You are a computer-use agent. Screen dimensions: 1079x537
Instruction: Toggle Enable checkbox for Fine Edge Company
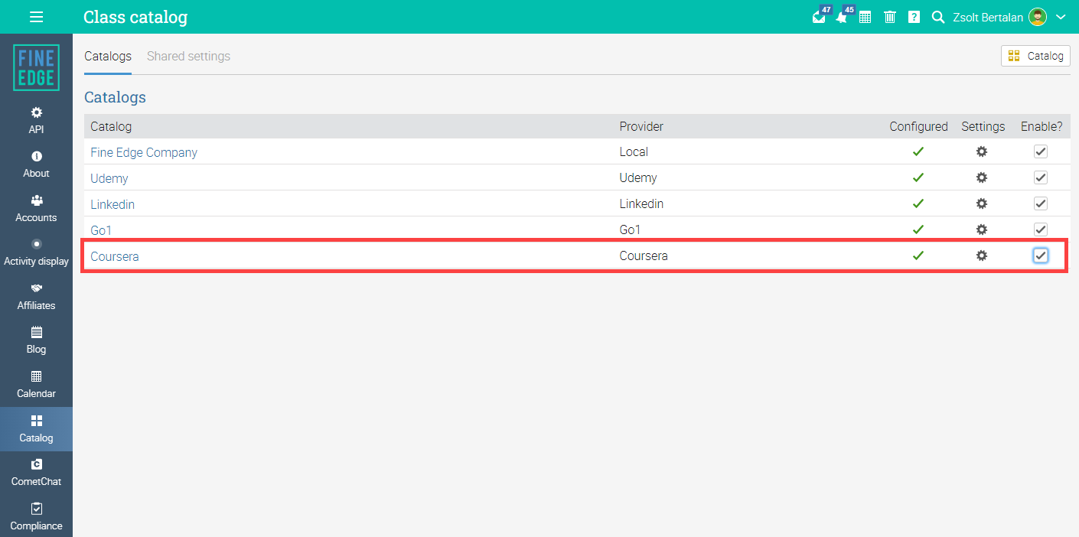1041,151
